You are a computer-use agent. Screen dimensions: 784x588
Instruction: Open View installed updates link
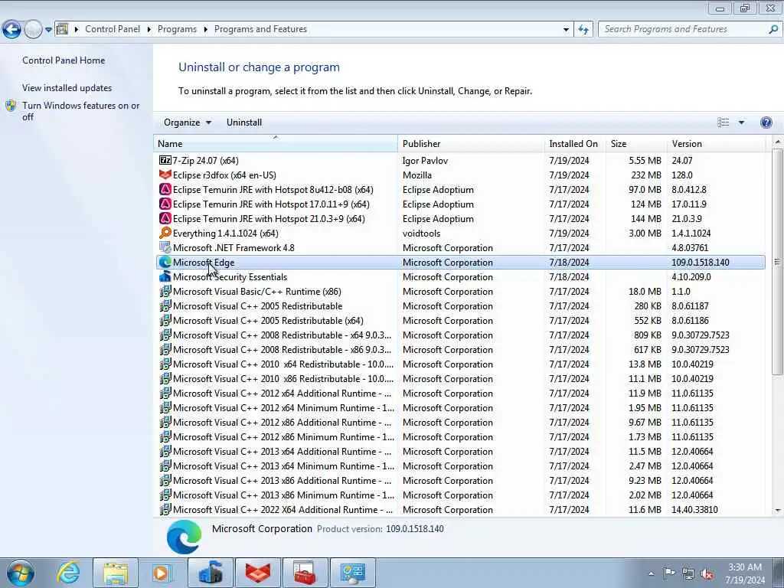click(67, 87)
